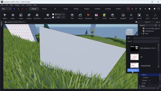Insert a Script from toolbar
The image size is (161, 91).
[x=104, y=16]
